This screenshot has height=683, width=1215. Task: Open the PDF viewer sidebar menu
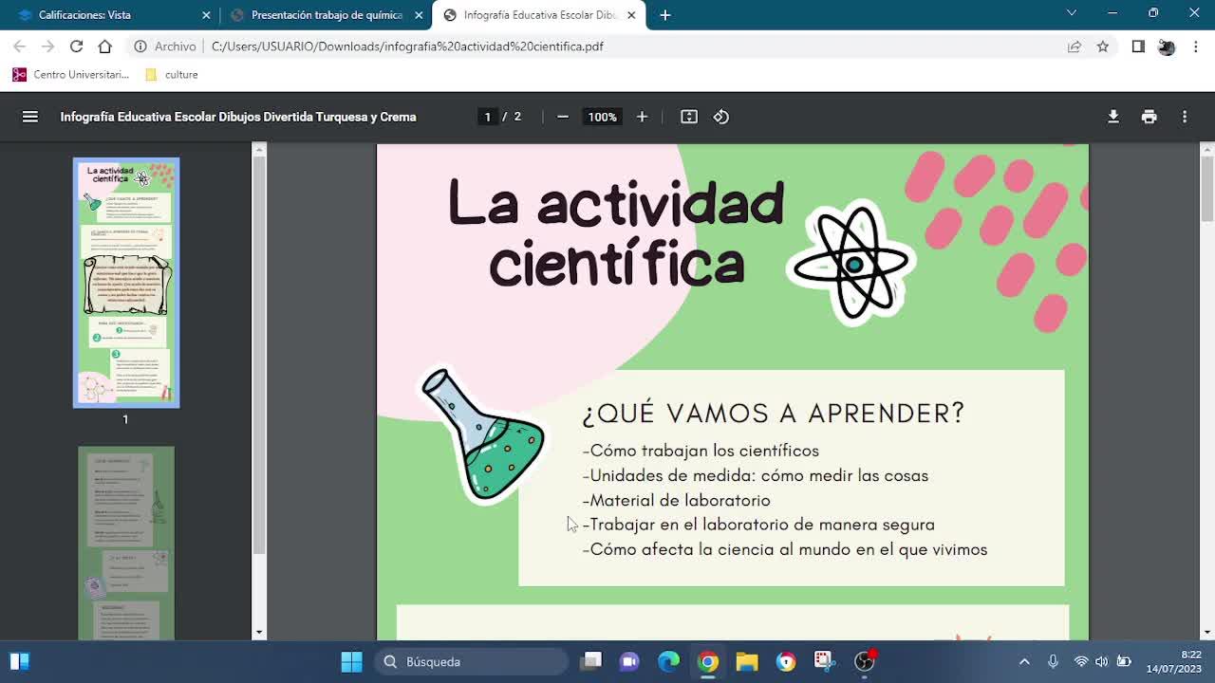pyautogui.click(x=30, y=117)
